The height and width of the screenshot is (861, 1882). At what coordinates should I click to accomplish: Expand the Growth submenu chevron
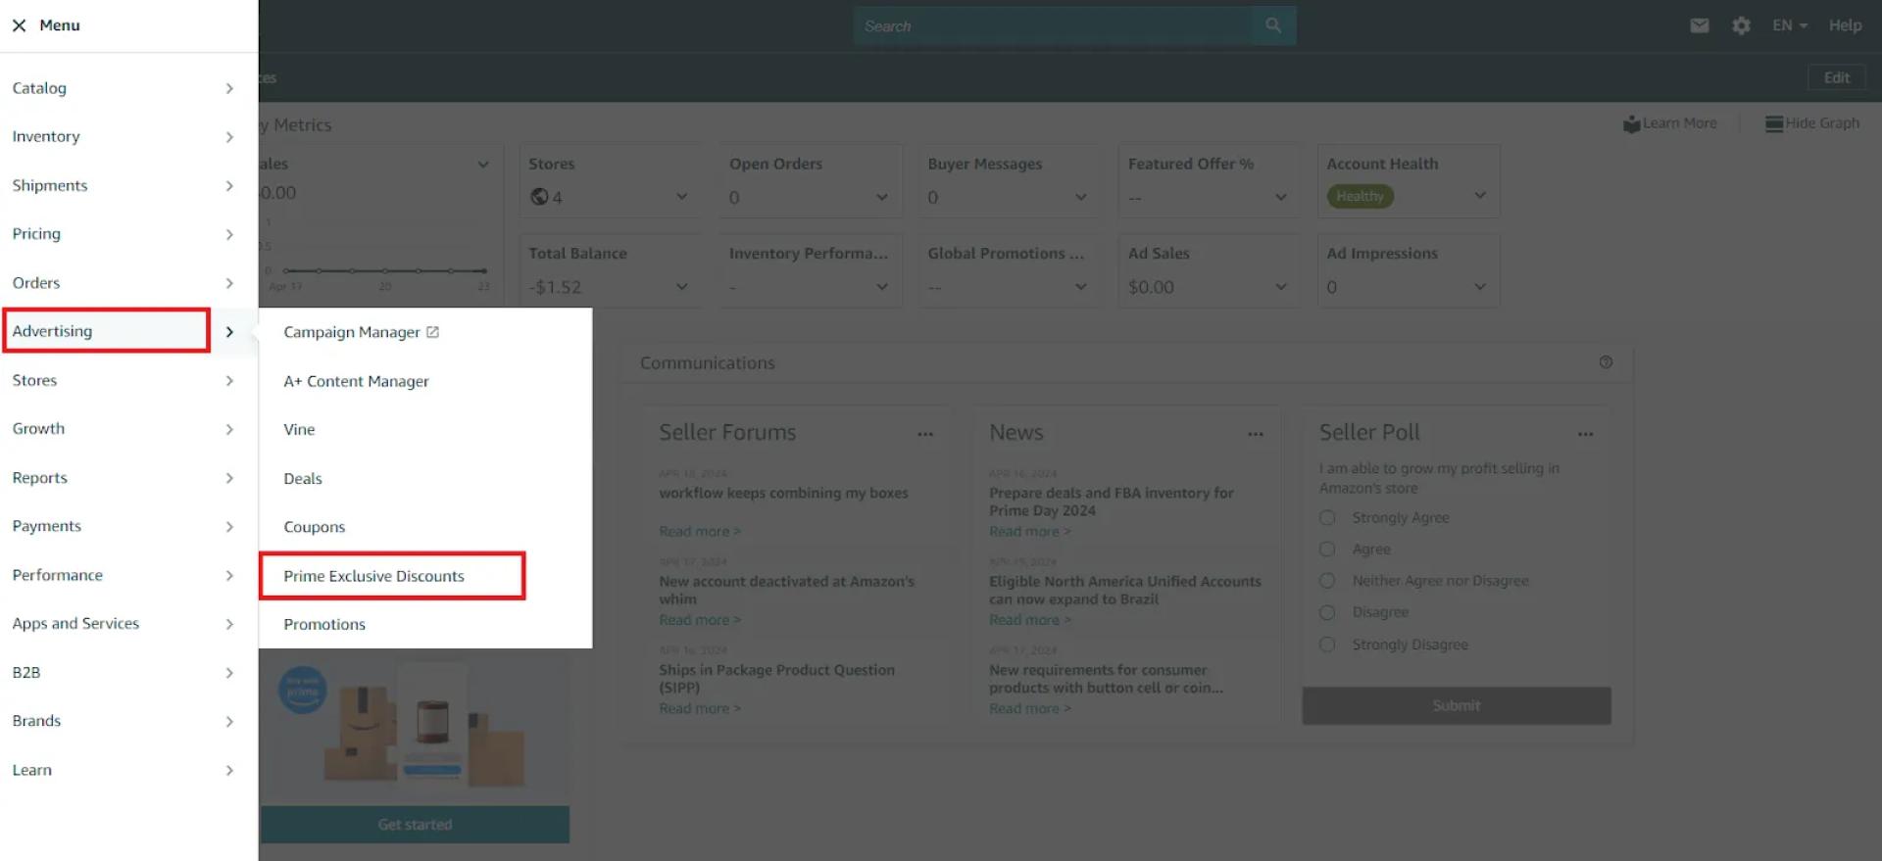point(229,429)
